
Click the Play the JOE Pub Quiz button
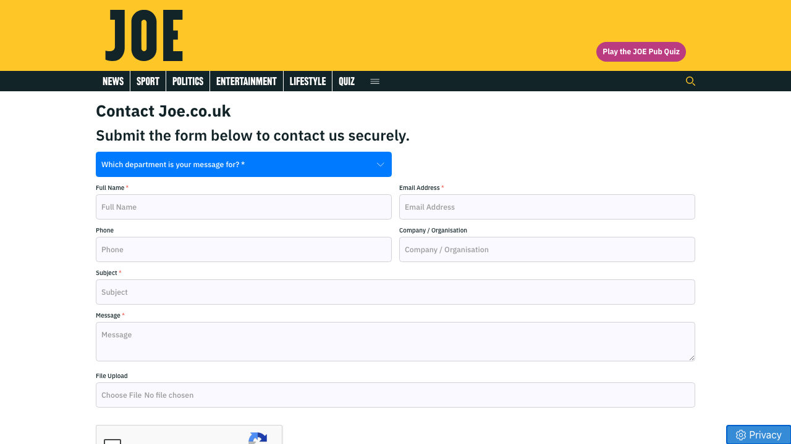[641, 51]
